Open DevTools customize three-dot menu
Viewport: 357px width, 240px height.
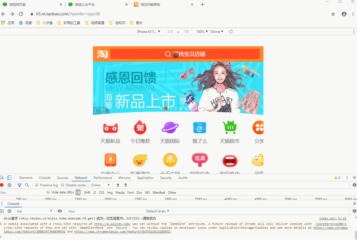[x=347, y=178]
